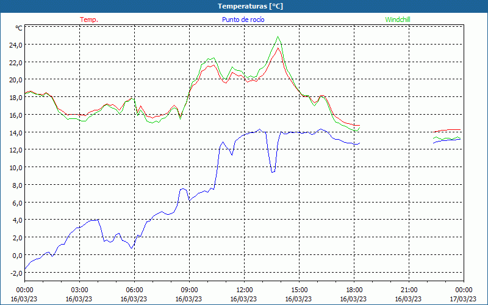This screenshot has height=305, width=488.
Task: Click the 4,0 y-axis value
Action: coord(17,220)
